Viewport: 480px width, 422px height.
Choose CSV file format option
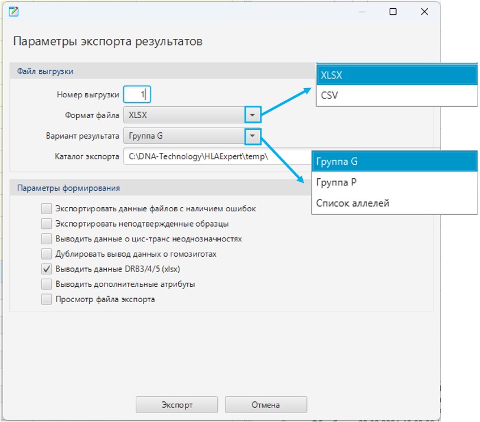click(397, 95)
